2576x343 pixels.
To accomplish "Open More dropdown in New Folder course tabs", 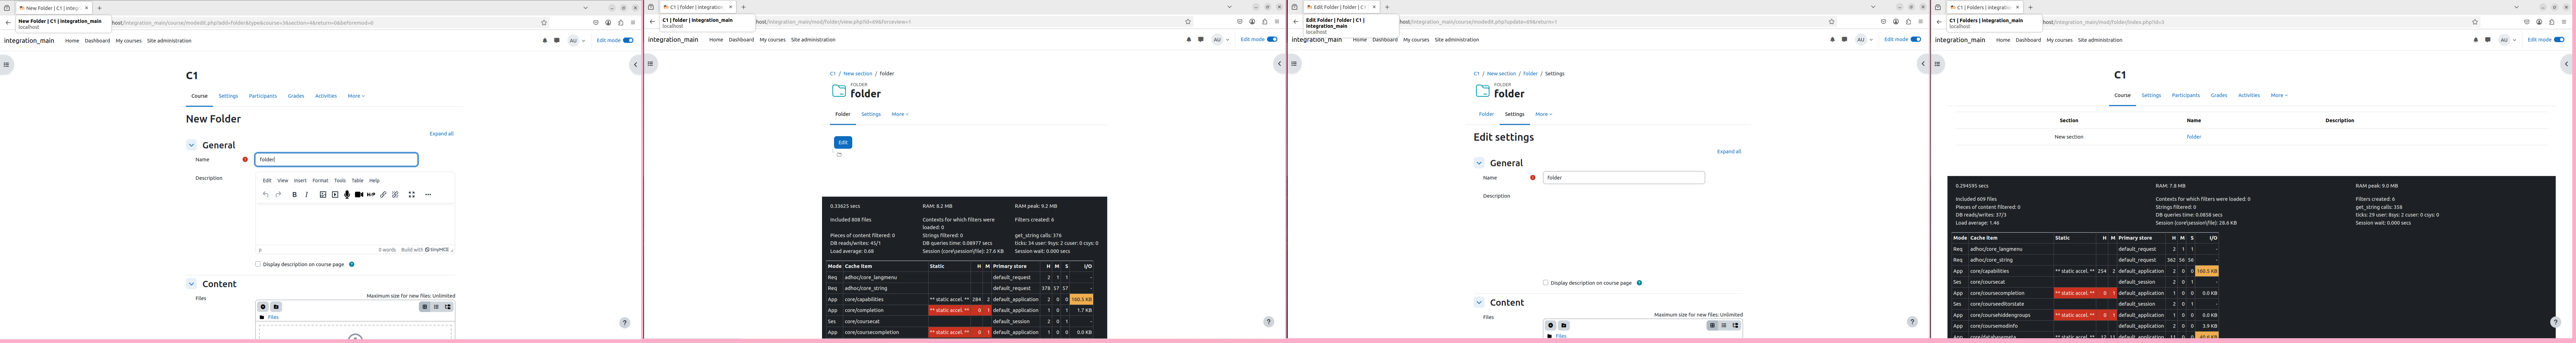I will pyautogui.click(x=356, y=96).
